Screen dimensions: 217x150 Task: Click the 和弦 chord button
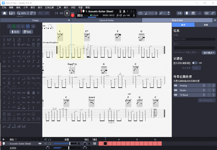(x=27, y=32)
